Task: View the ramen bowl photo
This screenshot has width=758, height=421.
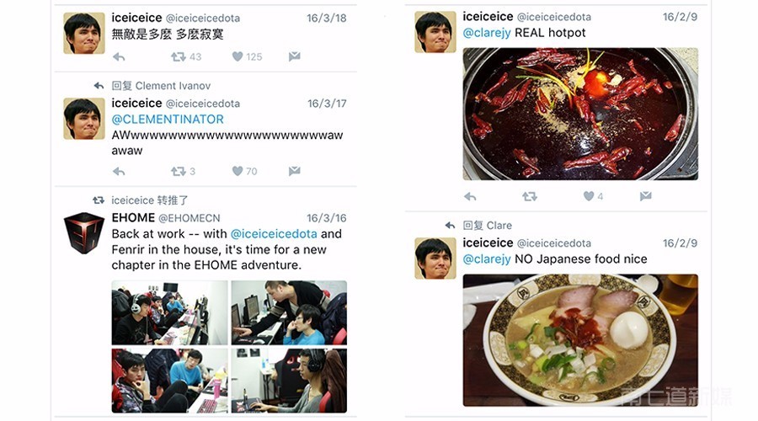Action: (580, 340)
